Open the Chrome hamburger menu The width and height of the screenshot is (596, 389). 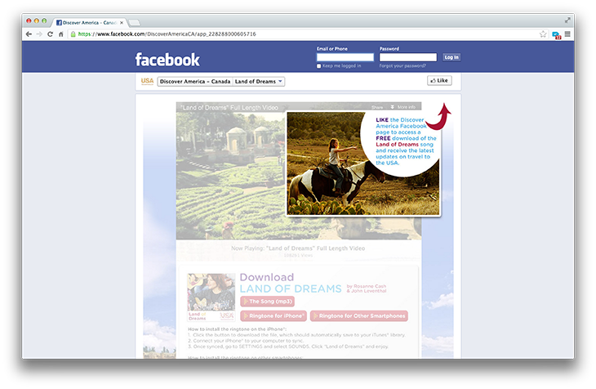(567, 34)
